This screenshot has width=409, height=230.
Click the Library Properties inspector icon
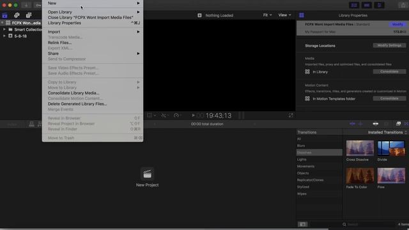click(x=302, y=15)
